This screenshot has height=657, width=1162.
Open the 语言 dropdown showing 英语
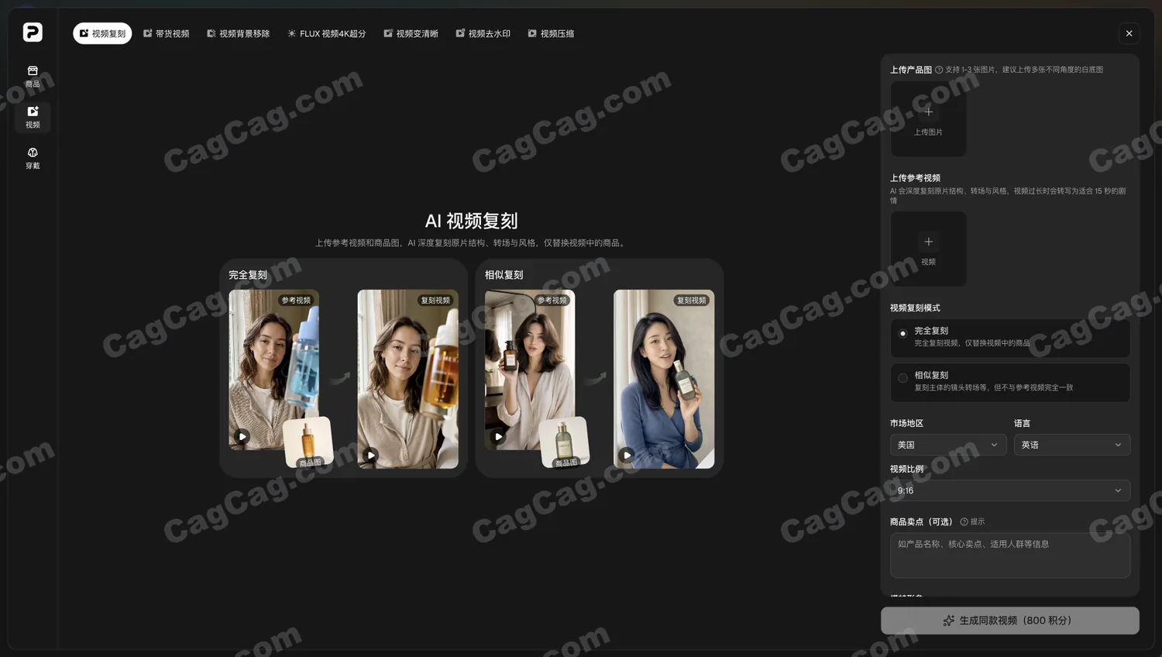(x=1071, y=445)
